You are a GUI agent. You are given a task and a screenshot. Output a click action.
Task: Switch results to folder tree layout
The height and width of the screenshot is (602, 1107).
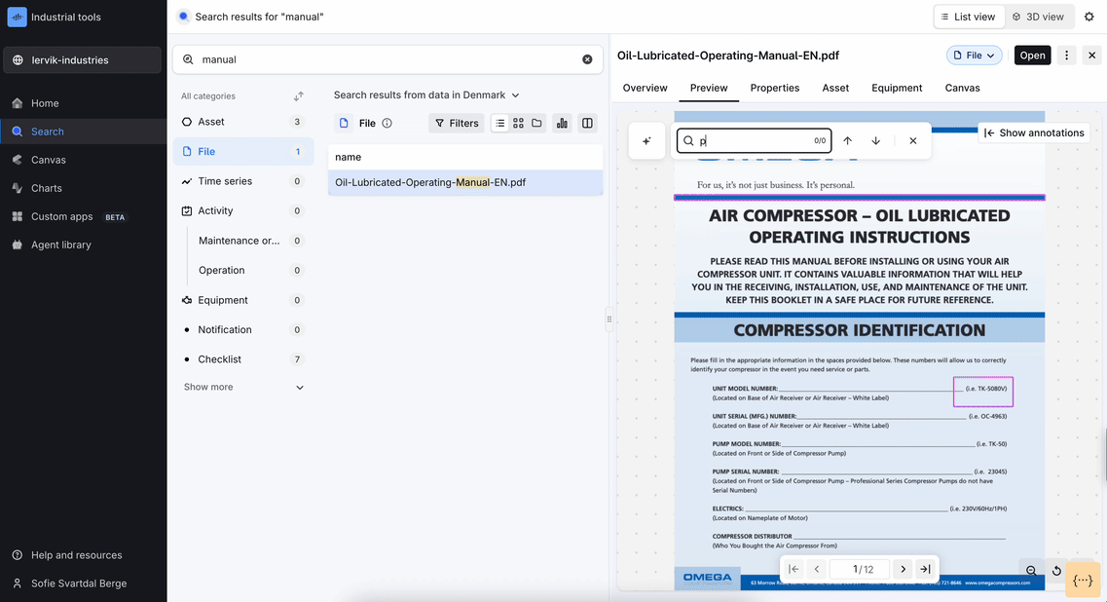coord(536,123)
